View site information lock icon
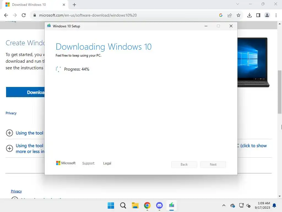Screen dimensions: 282x212 click(x=34, y=15)
